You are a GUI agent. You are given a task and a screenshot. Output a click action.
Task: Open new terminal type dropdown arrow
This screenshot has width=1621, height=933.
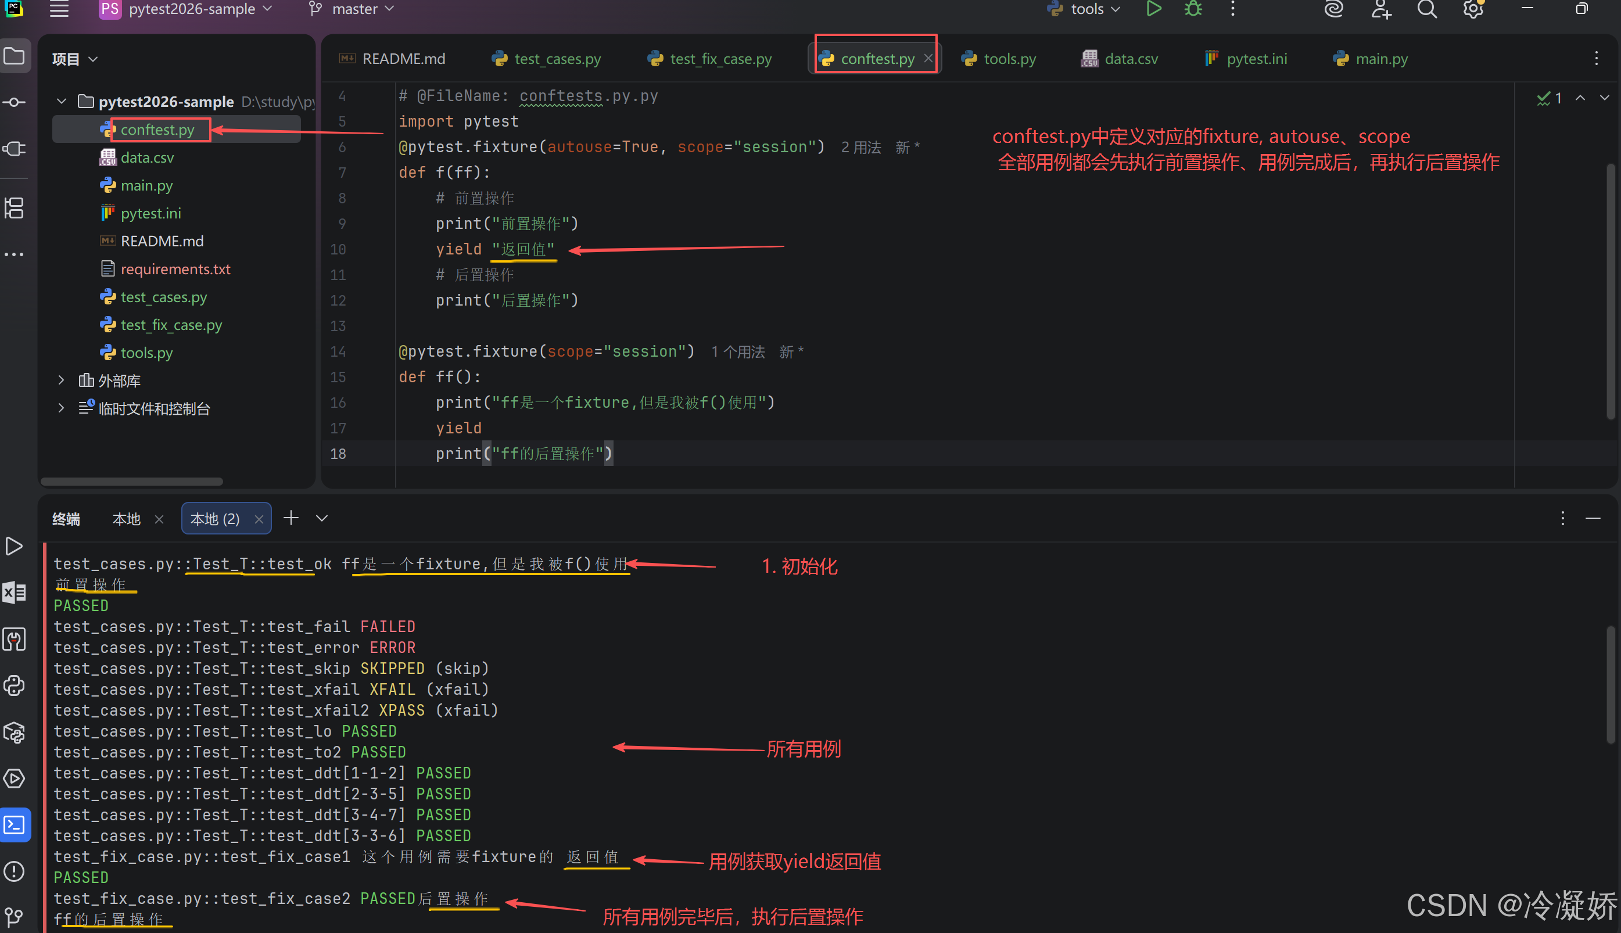click(x=322, y=518)
